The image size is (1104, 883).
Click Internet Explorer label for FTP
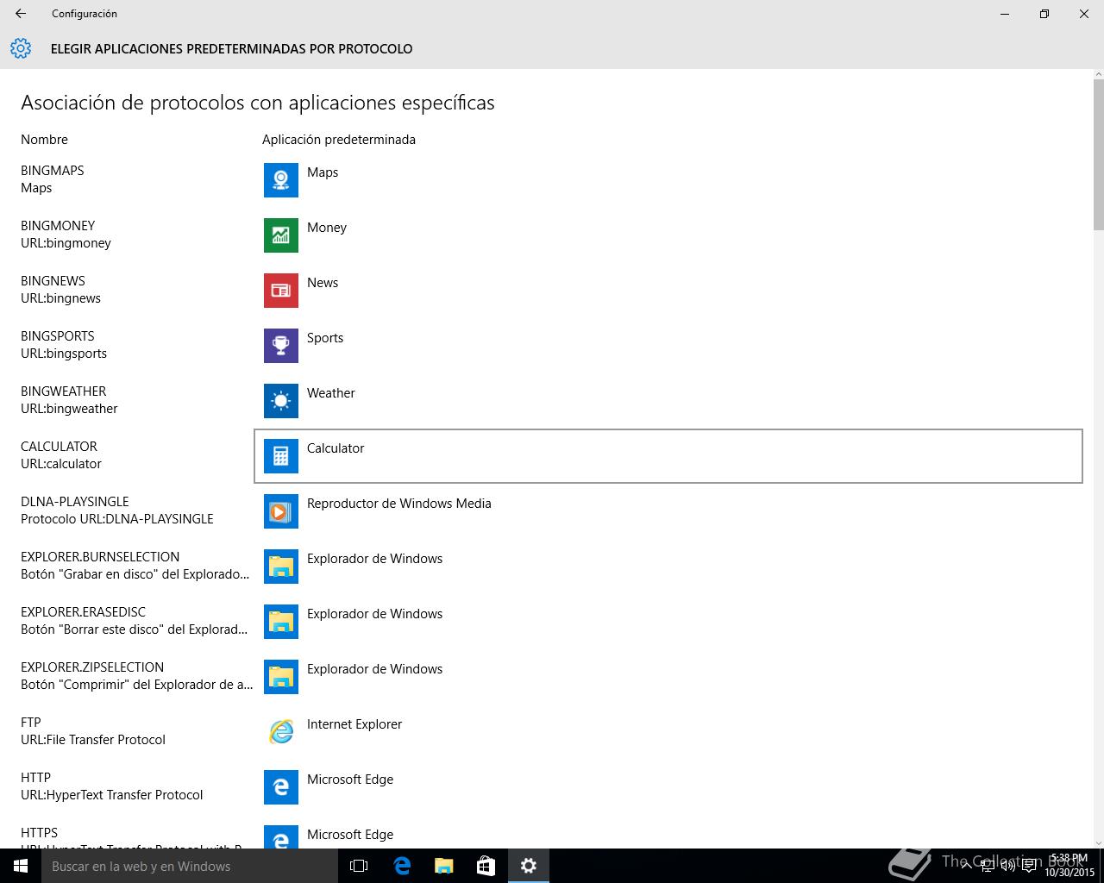coord(354,724)
